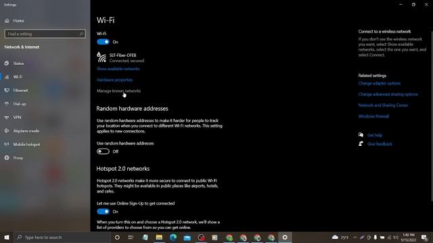The image size is (433, 243).
Task: Go to Settings Home via house icon
Action: (x=7, y=21)
